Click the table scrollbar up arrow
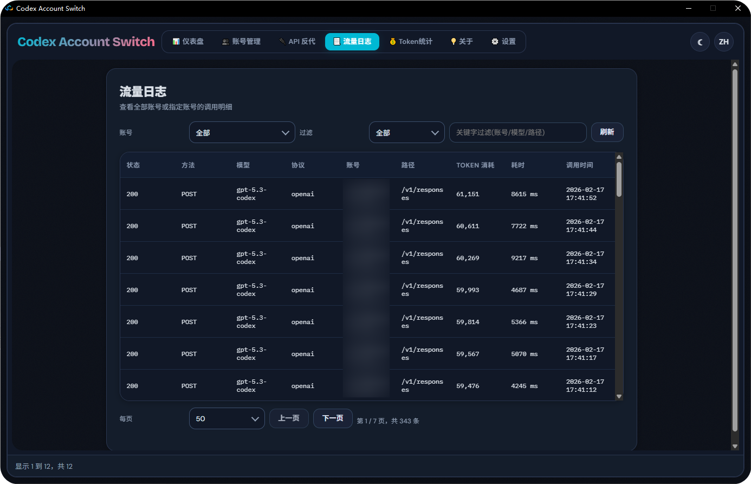This screenshot has height=484, width=751. [x=619, y=157]
